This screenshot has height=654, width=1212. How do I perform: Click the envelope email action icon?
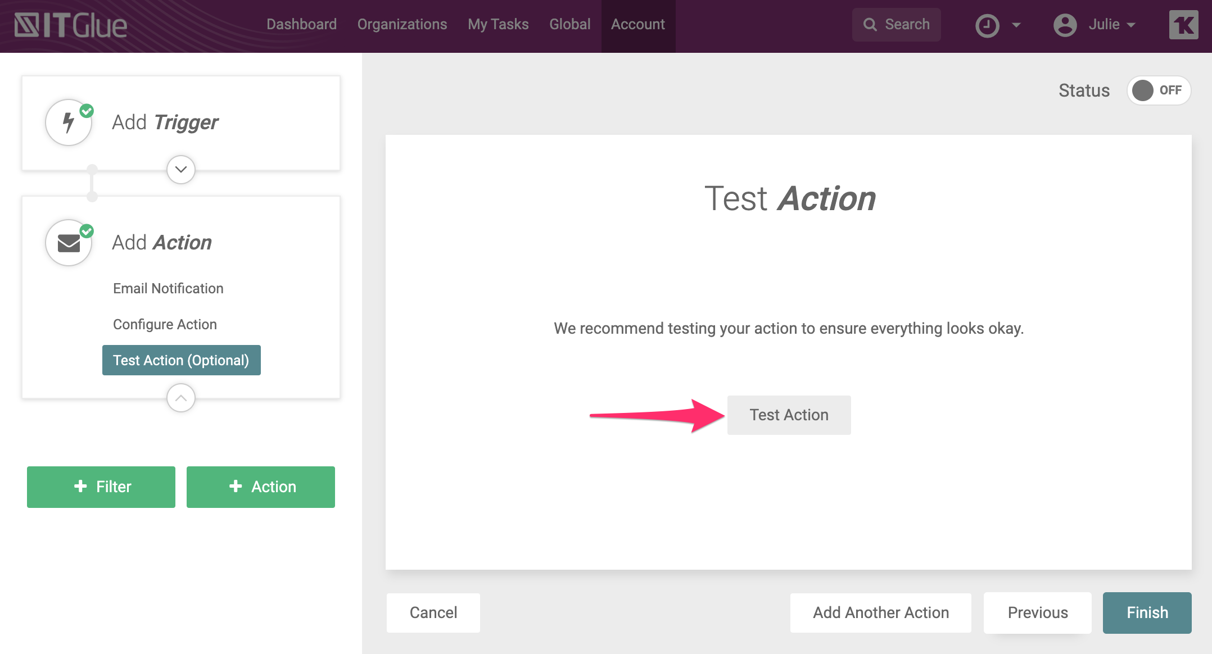coord(69,243)
